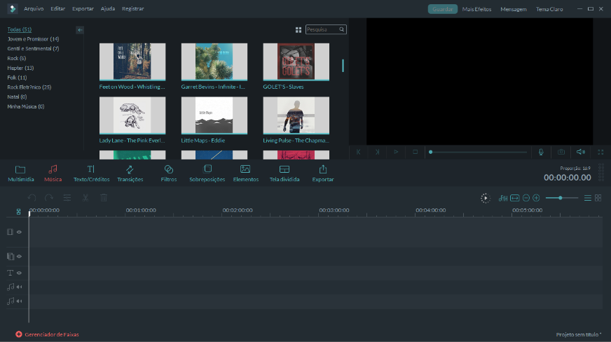Viewport: 611px width, 342px height.
Task: Click the music library scrollbar
Action: point(343,66)
